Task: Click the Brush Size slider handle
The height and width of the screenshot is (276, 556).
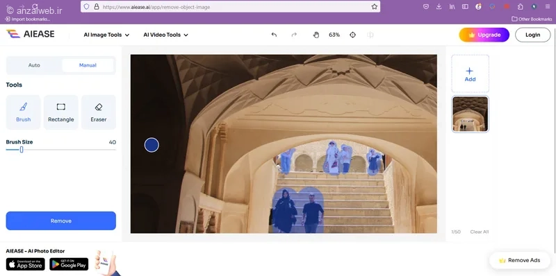Action: point(22,150)
